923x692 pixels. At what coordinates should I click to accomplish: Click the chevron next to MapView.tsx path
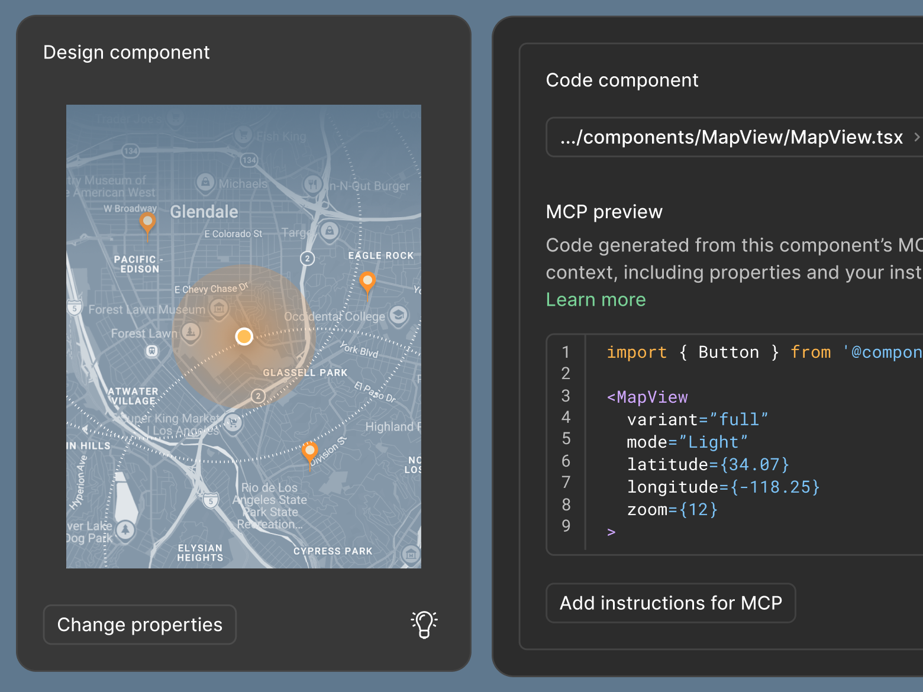(916, 137)
